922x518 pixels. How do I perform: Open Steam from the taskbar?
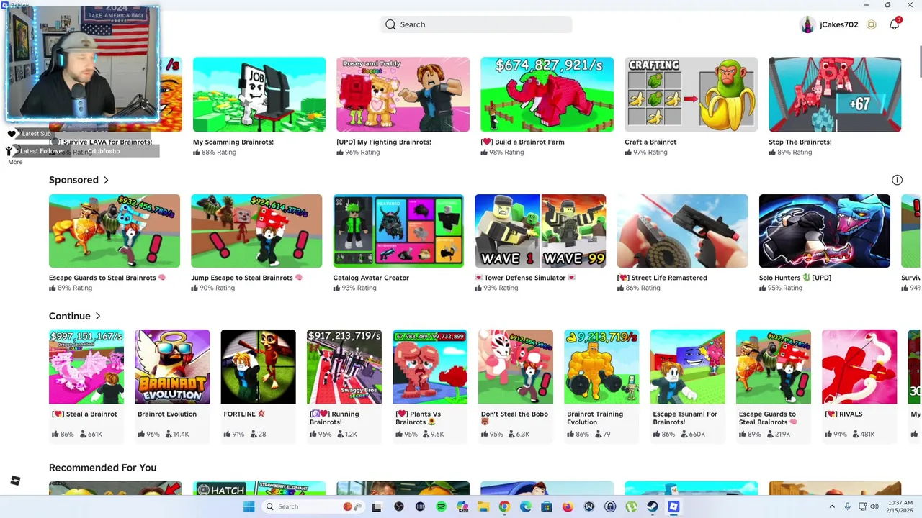tap(653, 506)
